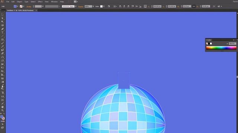The image size is (238, 133).
Task: Click the Opacity panel link
Action: click(x=81, y=7)
